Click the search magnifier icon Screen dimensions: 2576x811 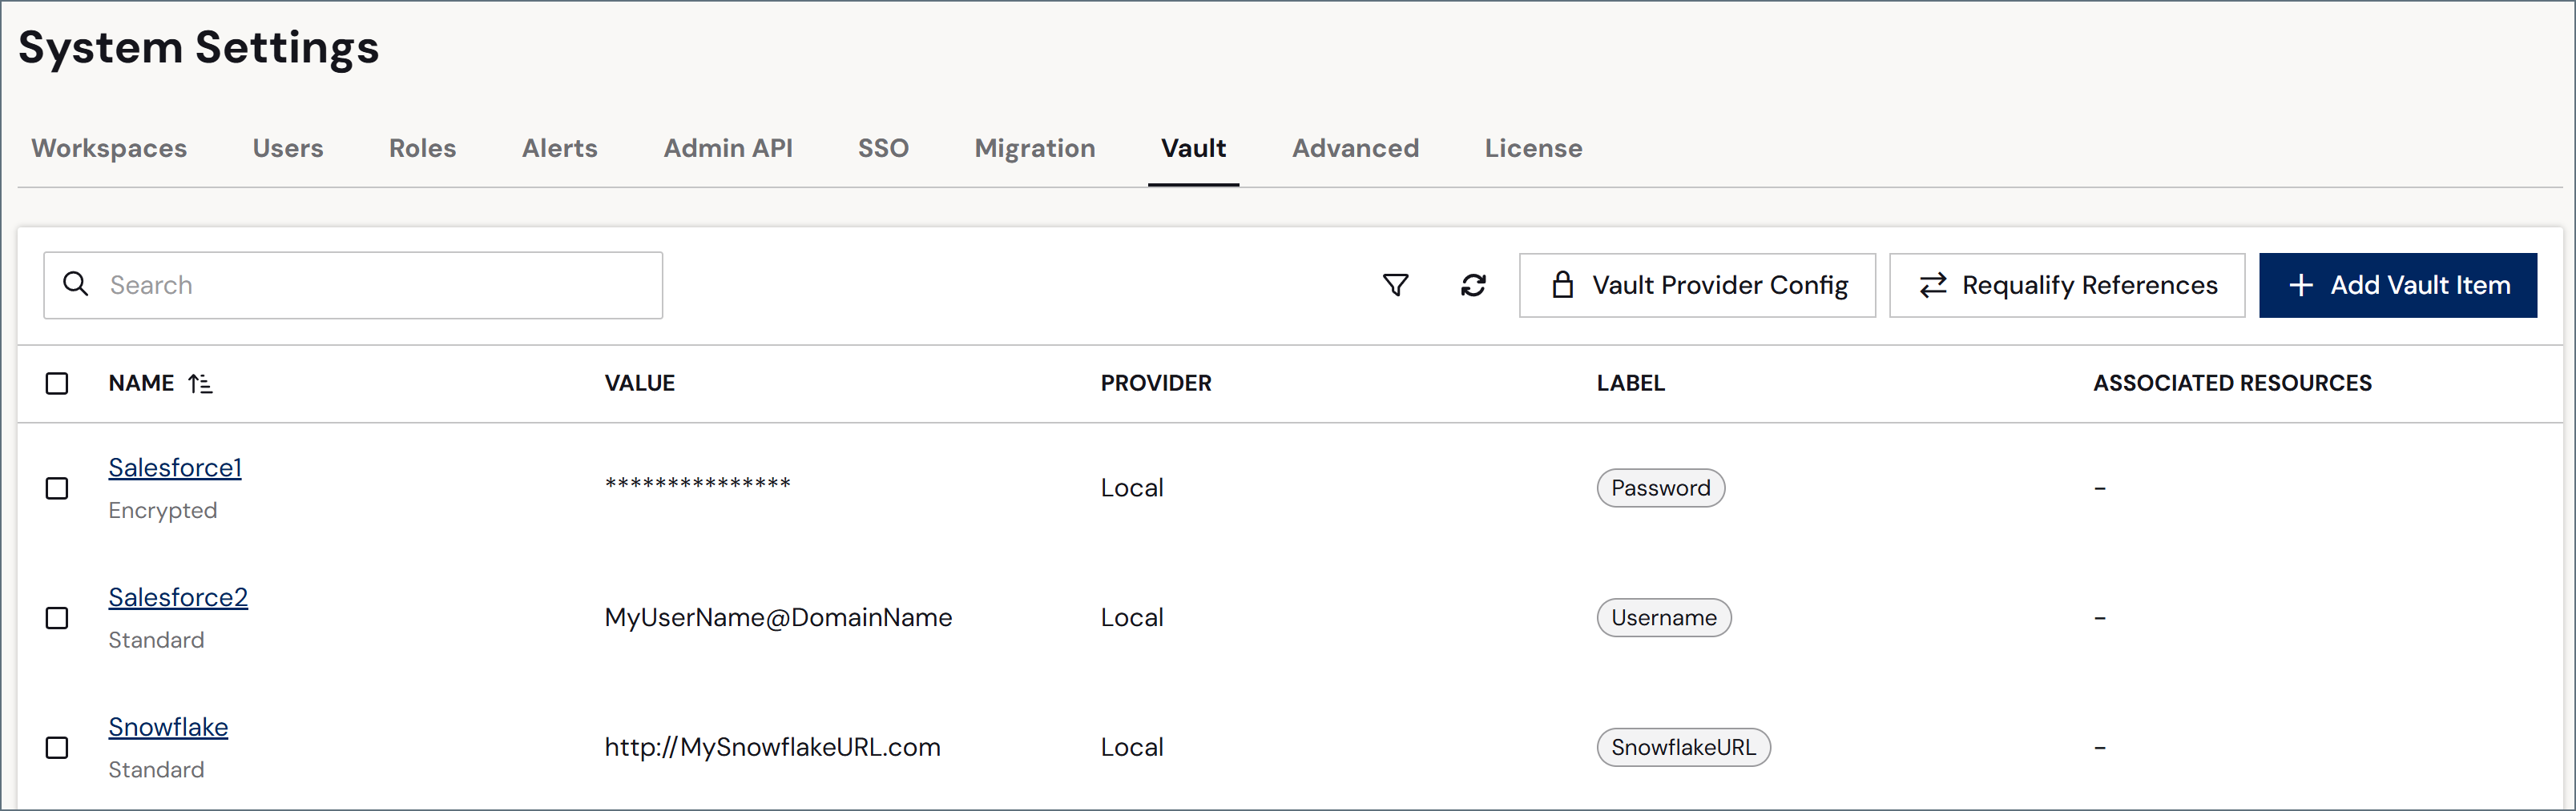(76, 285)
